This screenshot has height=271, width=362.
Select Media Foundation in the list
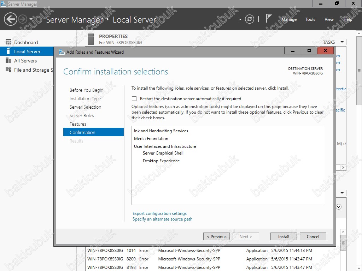[151, 138]
